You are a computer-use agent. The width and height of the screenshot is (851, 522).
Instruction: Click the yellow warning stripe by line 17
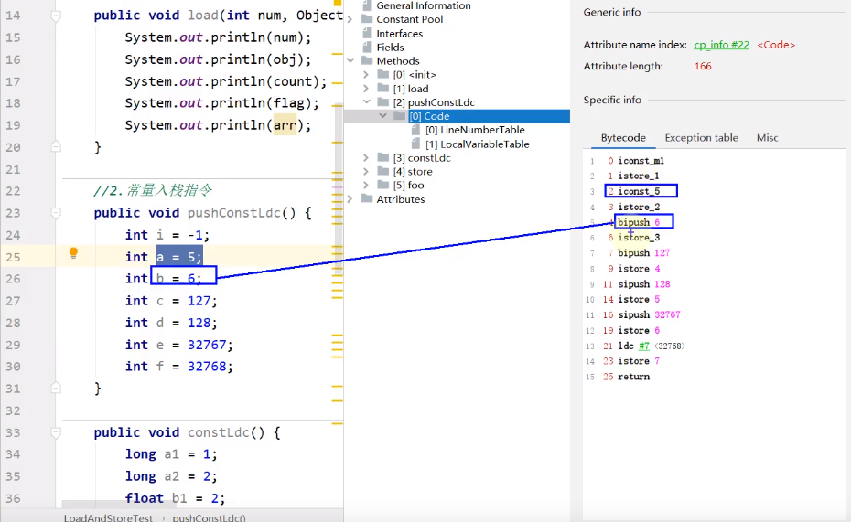coord(337,83)
